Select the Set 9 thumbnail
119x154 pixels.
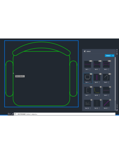click(106, 90)
